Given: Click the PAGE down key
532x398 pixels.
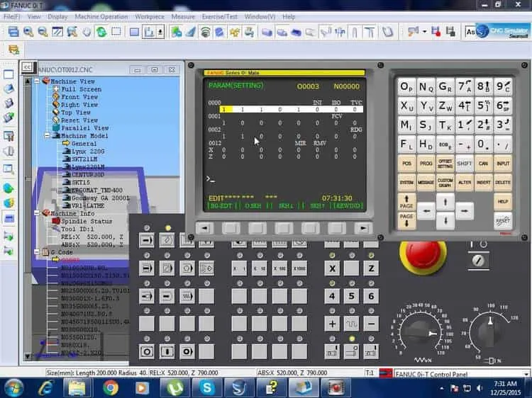Looking at the screenshot, I should 406,220.
